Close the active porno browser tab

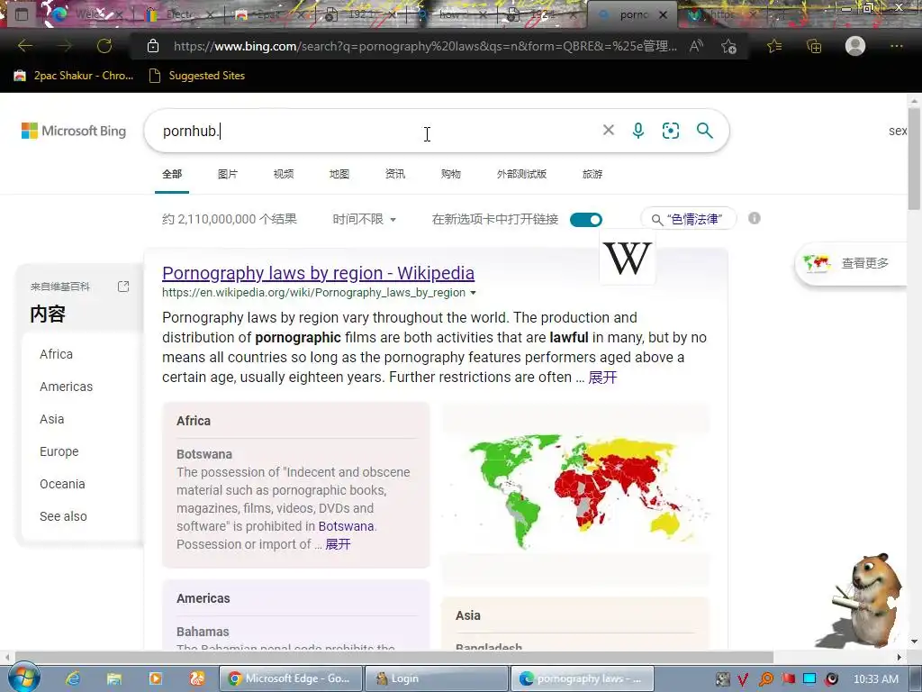[664, 14]
